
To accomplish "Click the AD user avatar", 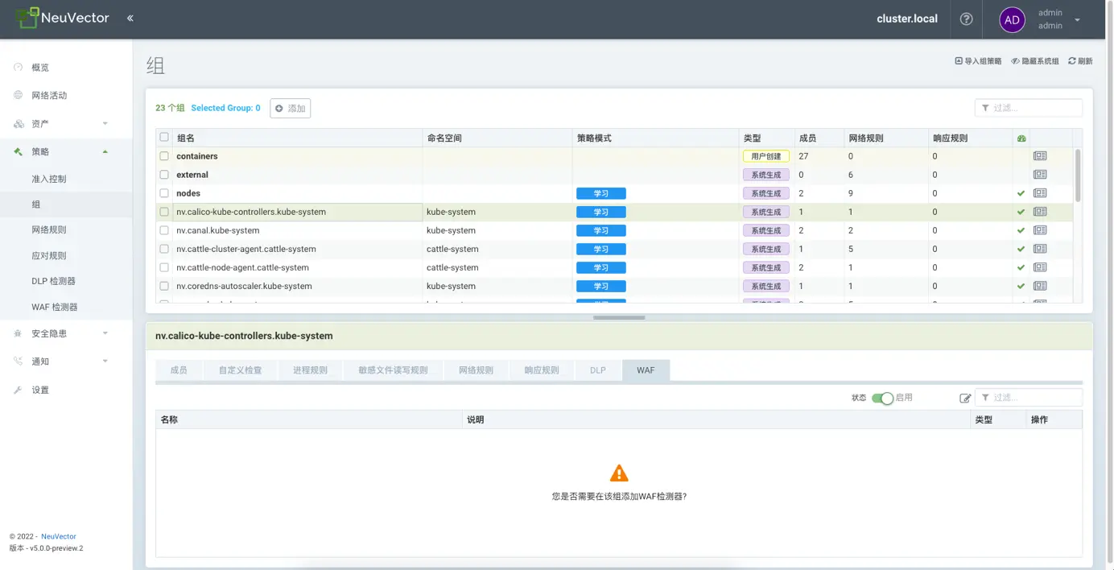I will click(1012, 19).
